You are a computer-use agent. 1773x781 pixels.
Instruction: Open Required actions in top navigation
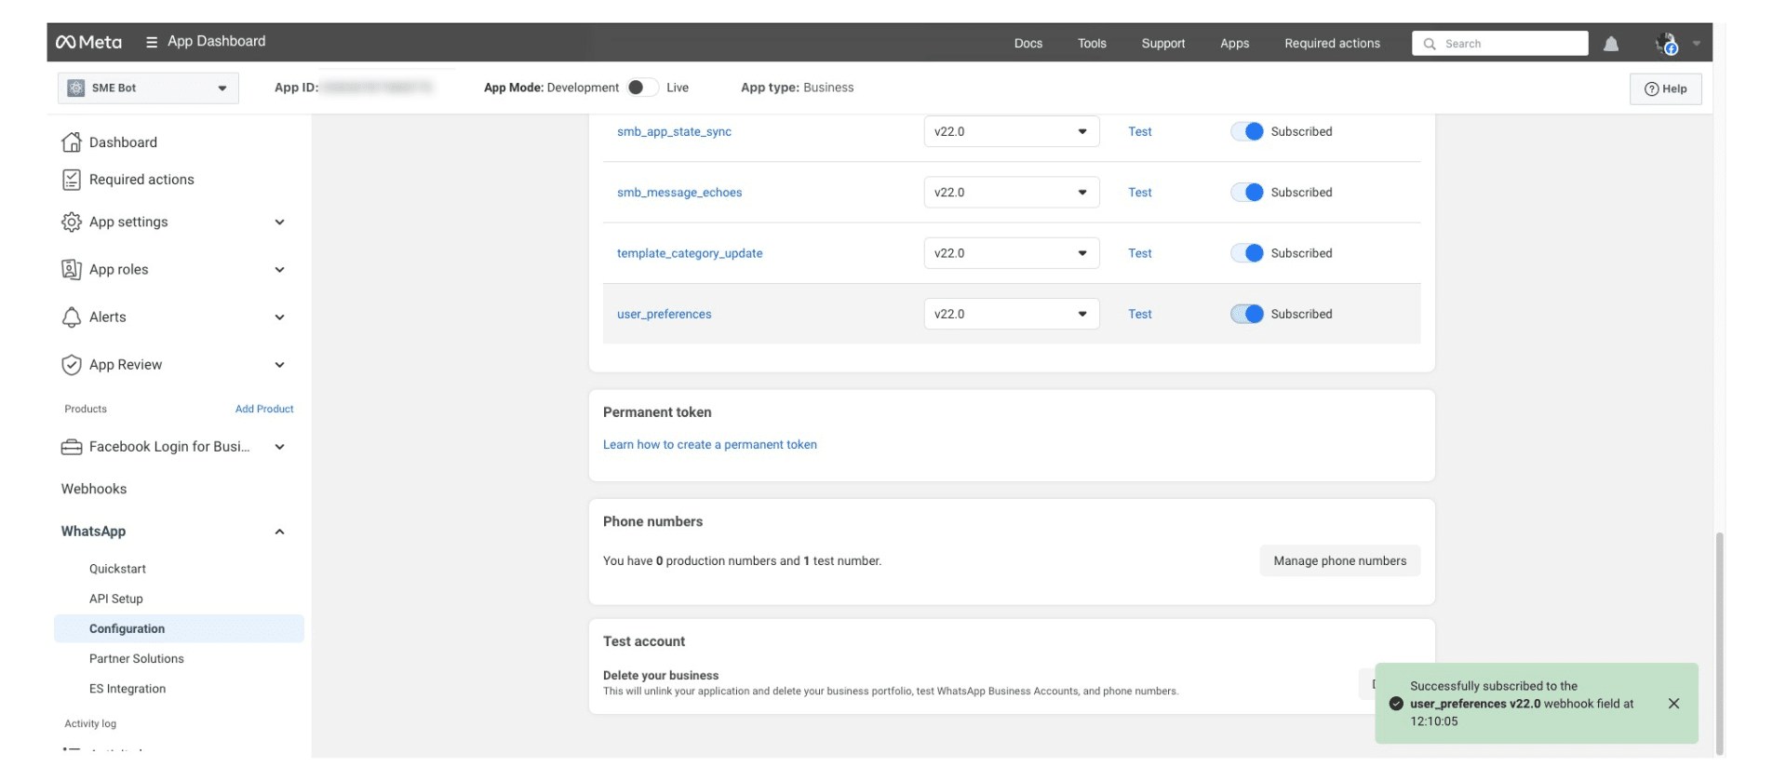click(x=1332, y=44)
